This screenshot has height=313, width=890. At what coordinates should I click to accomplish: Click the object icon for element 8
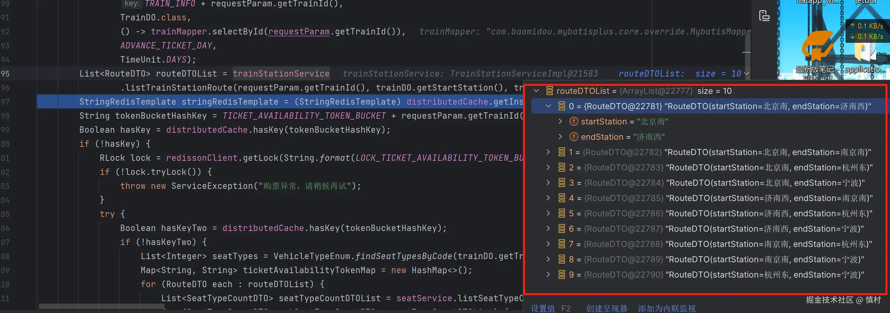[x=562, y=259]
